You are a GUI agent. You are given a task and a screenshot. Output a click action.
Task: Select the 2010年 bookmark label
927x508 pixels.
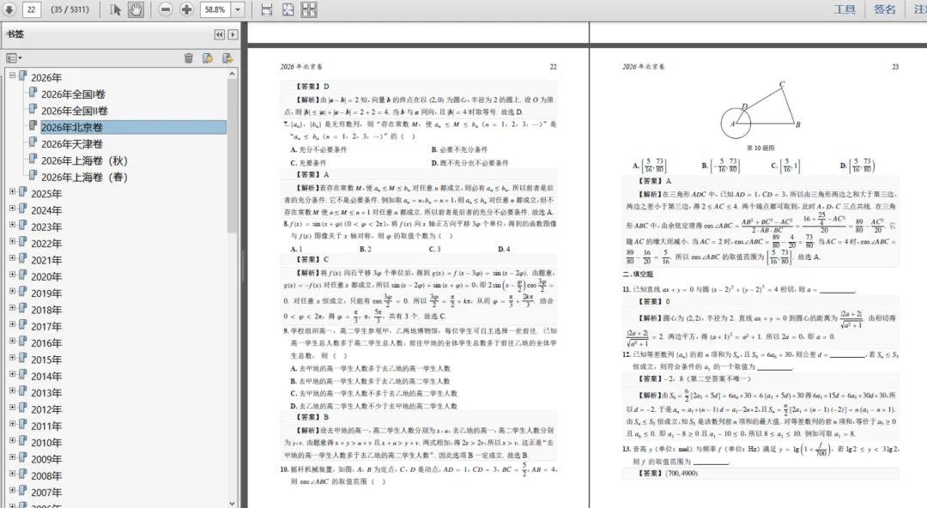(46, 443)
